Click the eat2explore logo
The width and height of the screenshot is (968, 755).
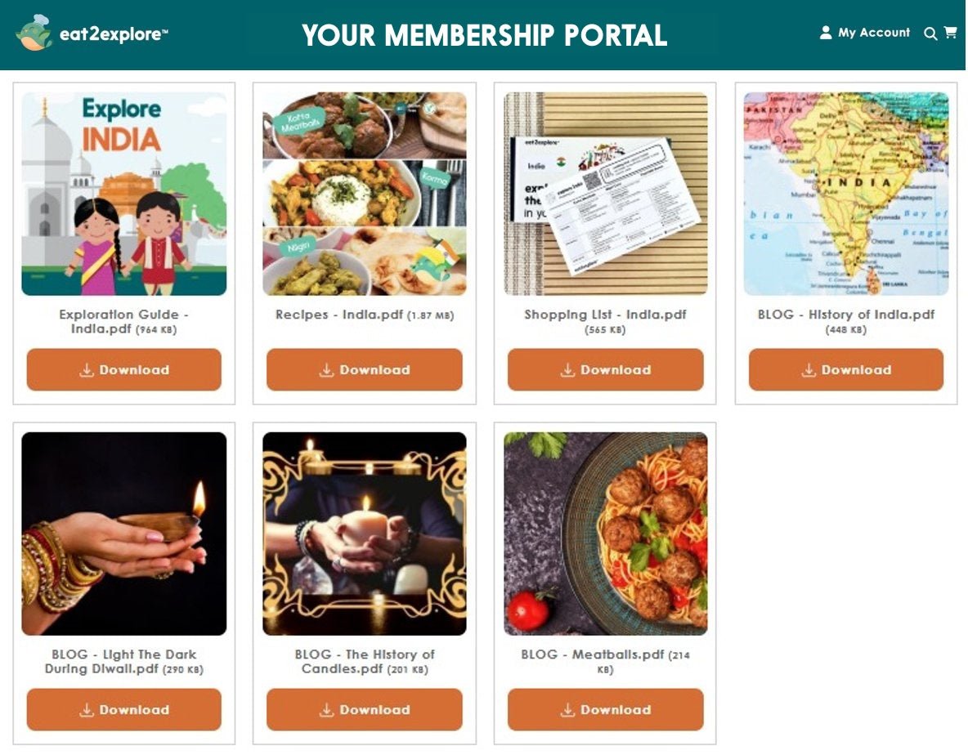click(x=92, y=33)
